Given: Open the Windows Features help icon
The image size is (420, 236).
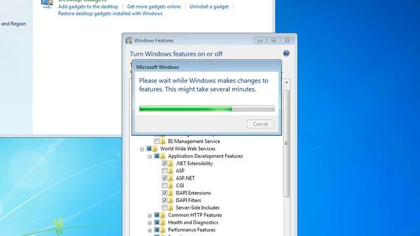Looking at the screenshot, I should point(286,54).
